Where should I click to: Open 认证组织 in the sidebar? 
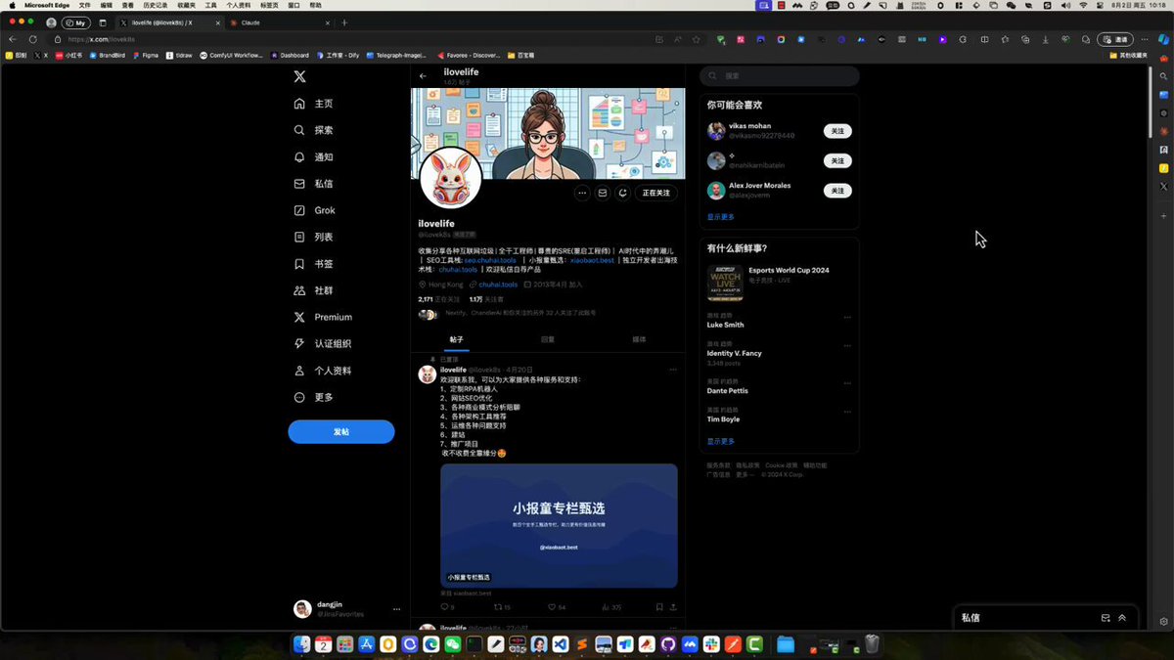[x=324, y=344]
